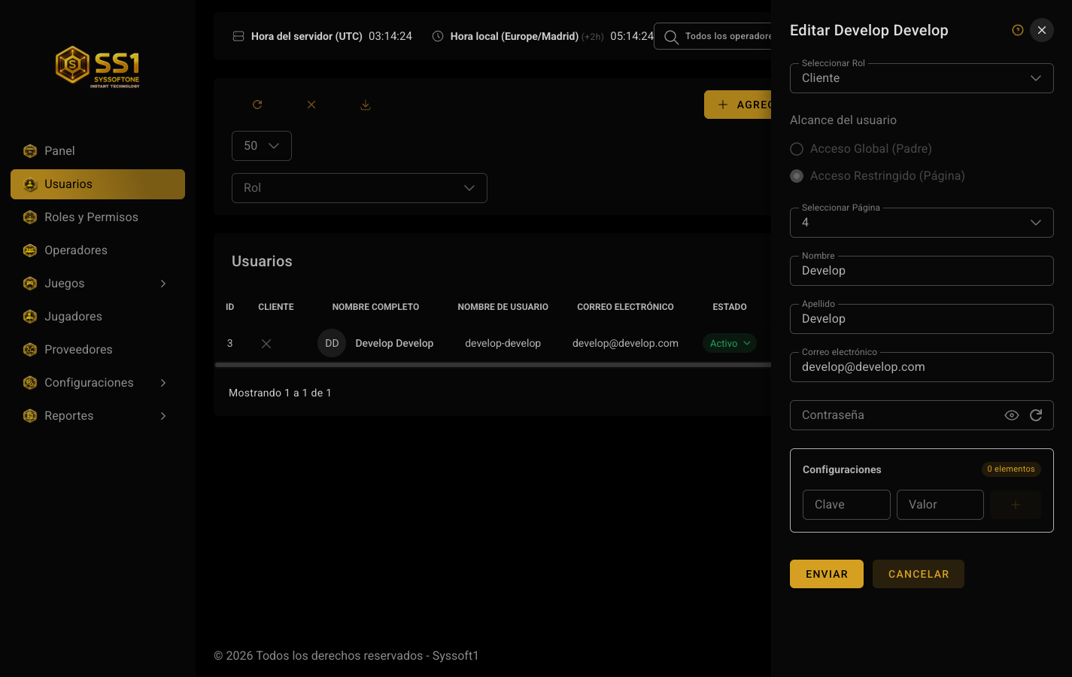The height and width of the screenshot is (677, 1072).
Task: Click the clear filters X icon
Action: coord(311,105)
